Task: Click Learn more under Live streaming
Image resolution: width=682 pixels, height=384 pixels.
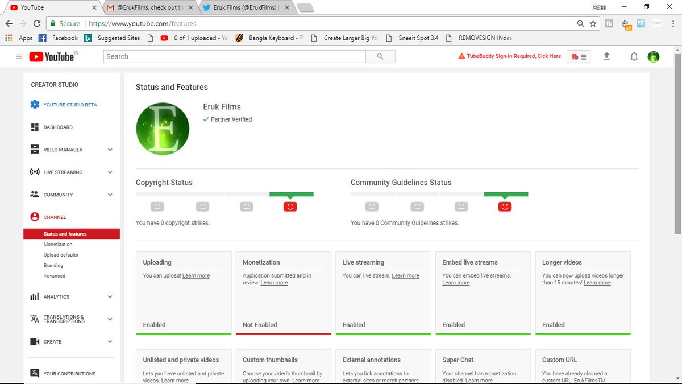Action: (405, 276)
